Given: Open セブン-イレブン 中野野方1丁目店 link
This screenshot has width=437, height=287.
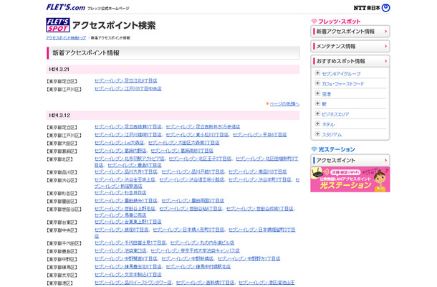Looking at the screenshot, I should (249, 259).
